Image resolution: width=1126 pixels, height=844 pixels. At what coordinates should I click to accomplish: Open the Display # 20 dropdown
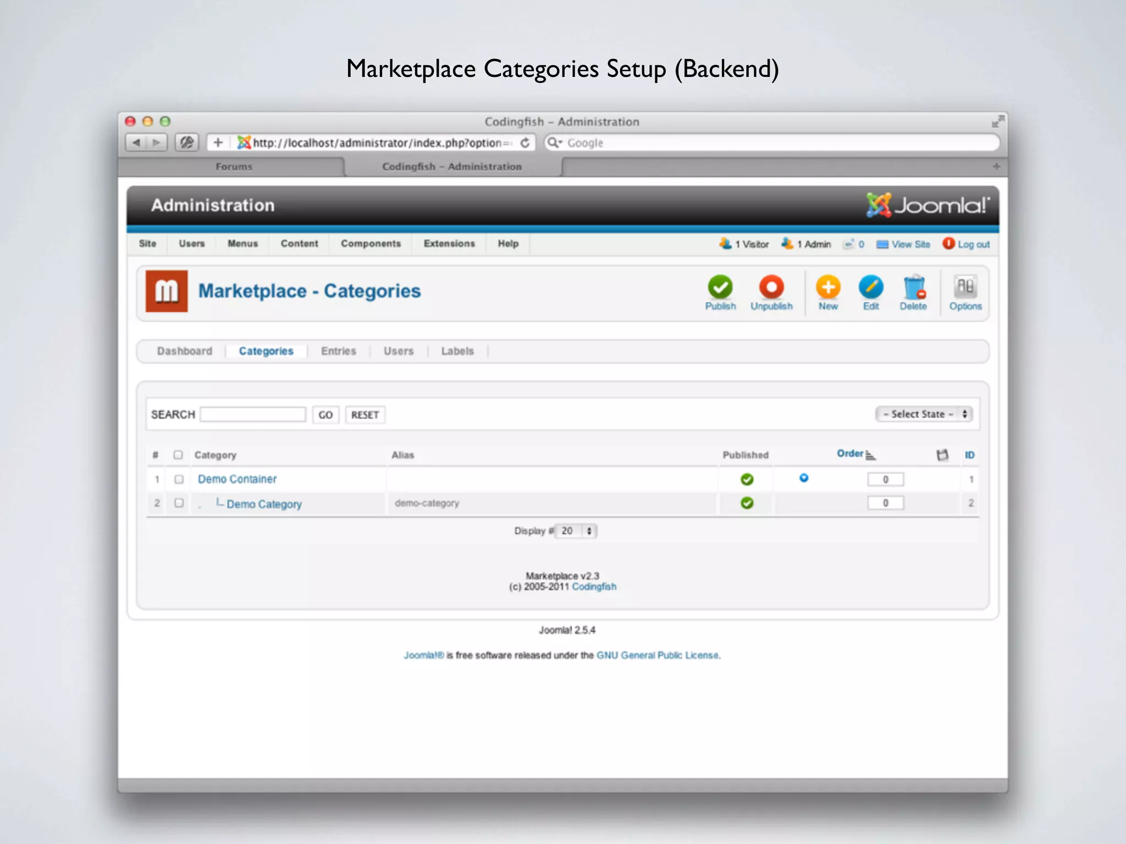coord(576,531)
